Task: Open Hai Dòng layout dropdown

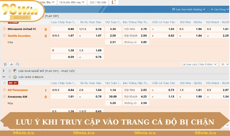Action: pyautogui.click(x=219, y=9)
